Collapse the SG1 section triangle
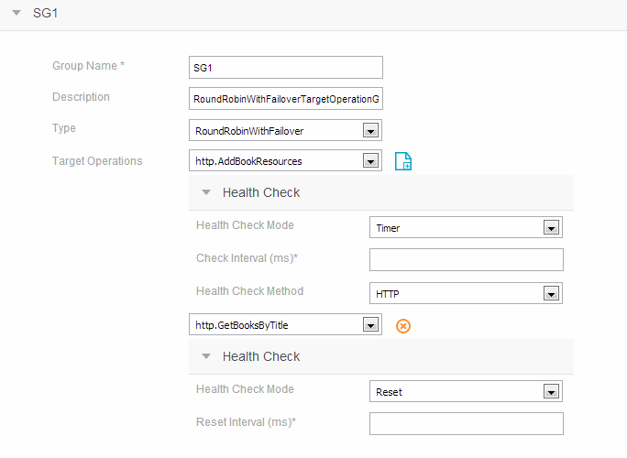This screenshot has height=458, width=627. tap(16, 13)
